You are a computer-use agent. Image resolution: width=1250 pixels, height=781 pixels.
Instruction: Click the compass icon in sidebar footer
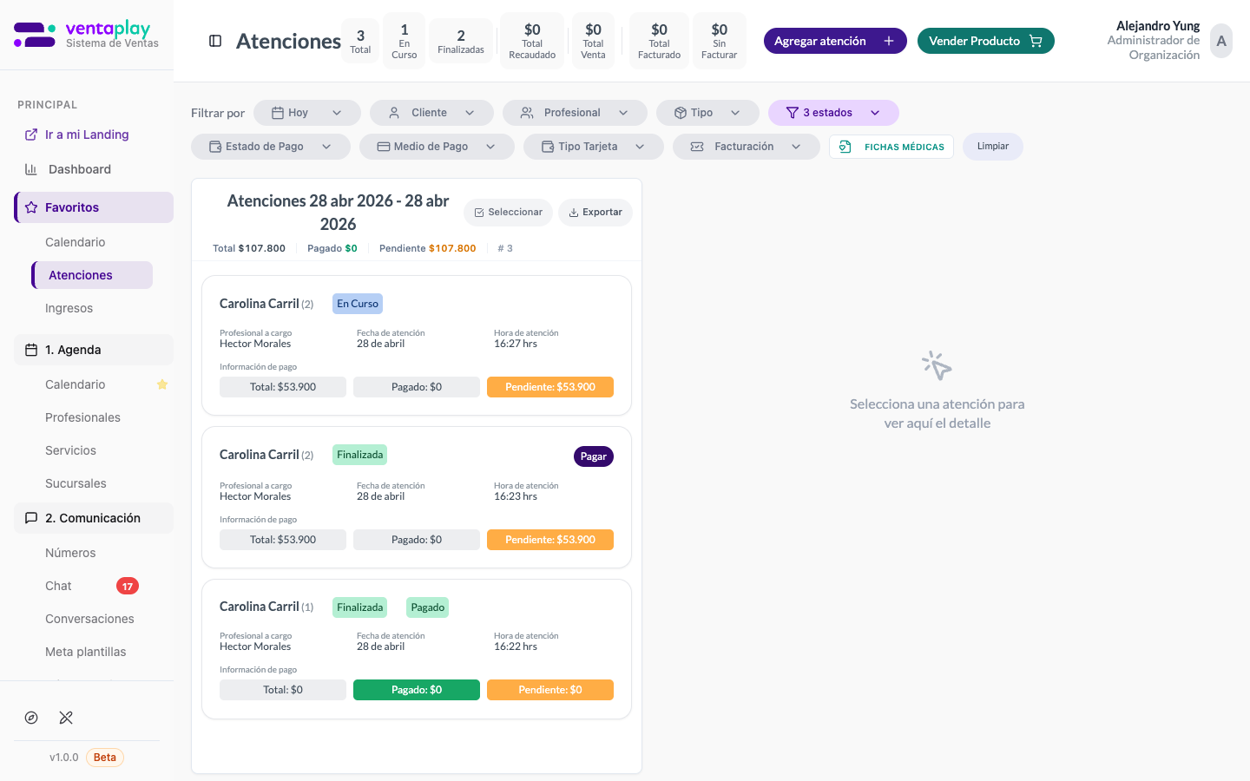(31, 718)
